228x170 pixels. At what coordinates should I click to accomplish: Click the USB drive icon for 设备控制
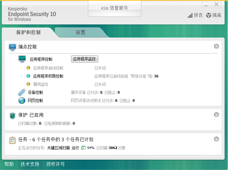[22, 92]
